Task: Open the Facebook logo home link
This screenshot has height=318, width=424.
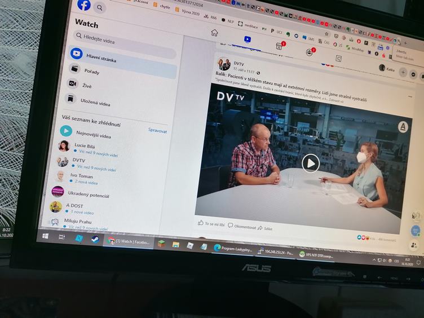Action: [84, 5]
